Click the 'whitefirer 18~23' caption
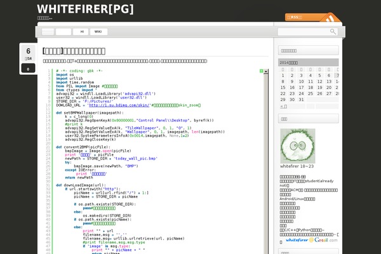381x254 pixels. pyautogui.click(x=297, y=166)
